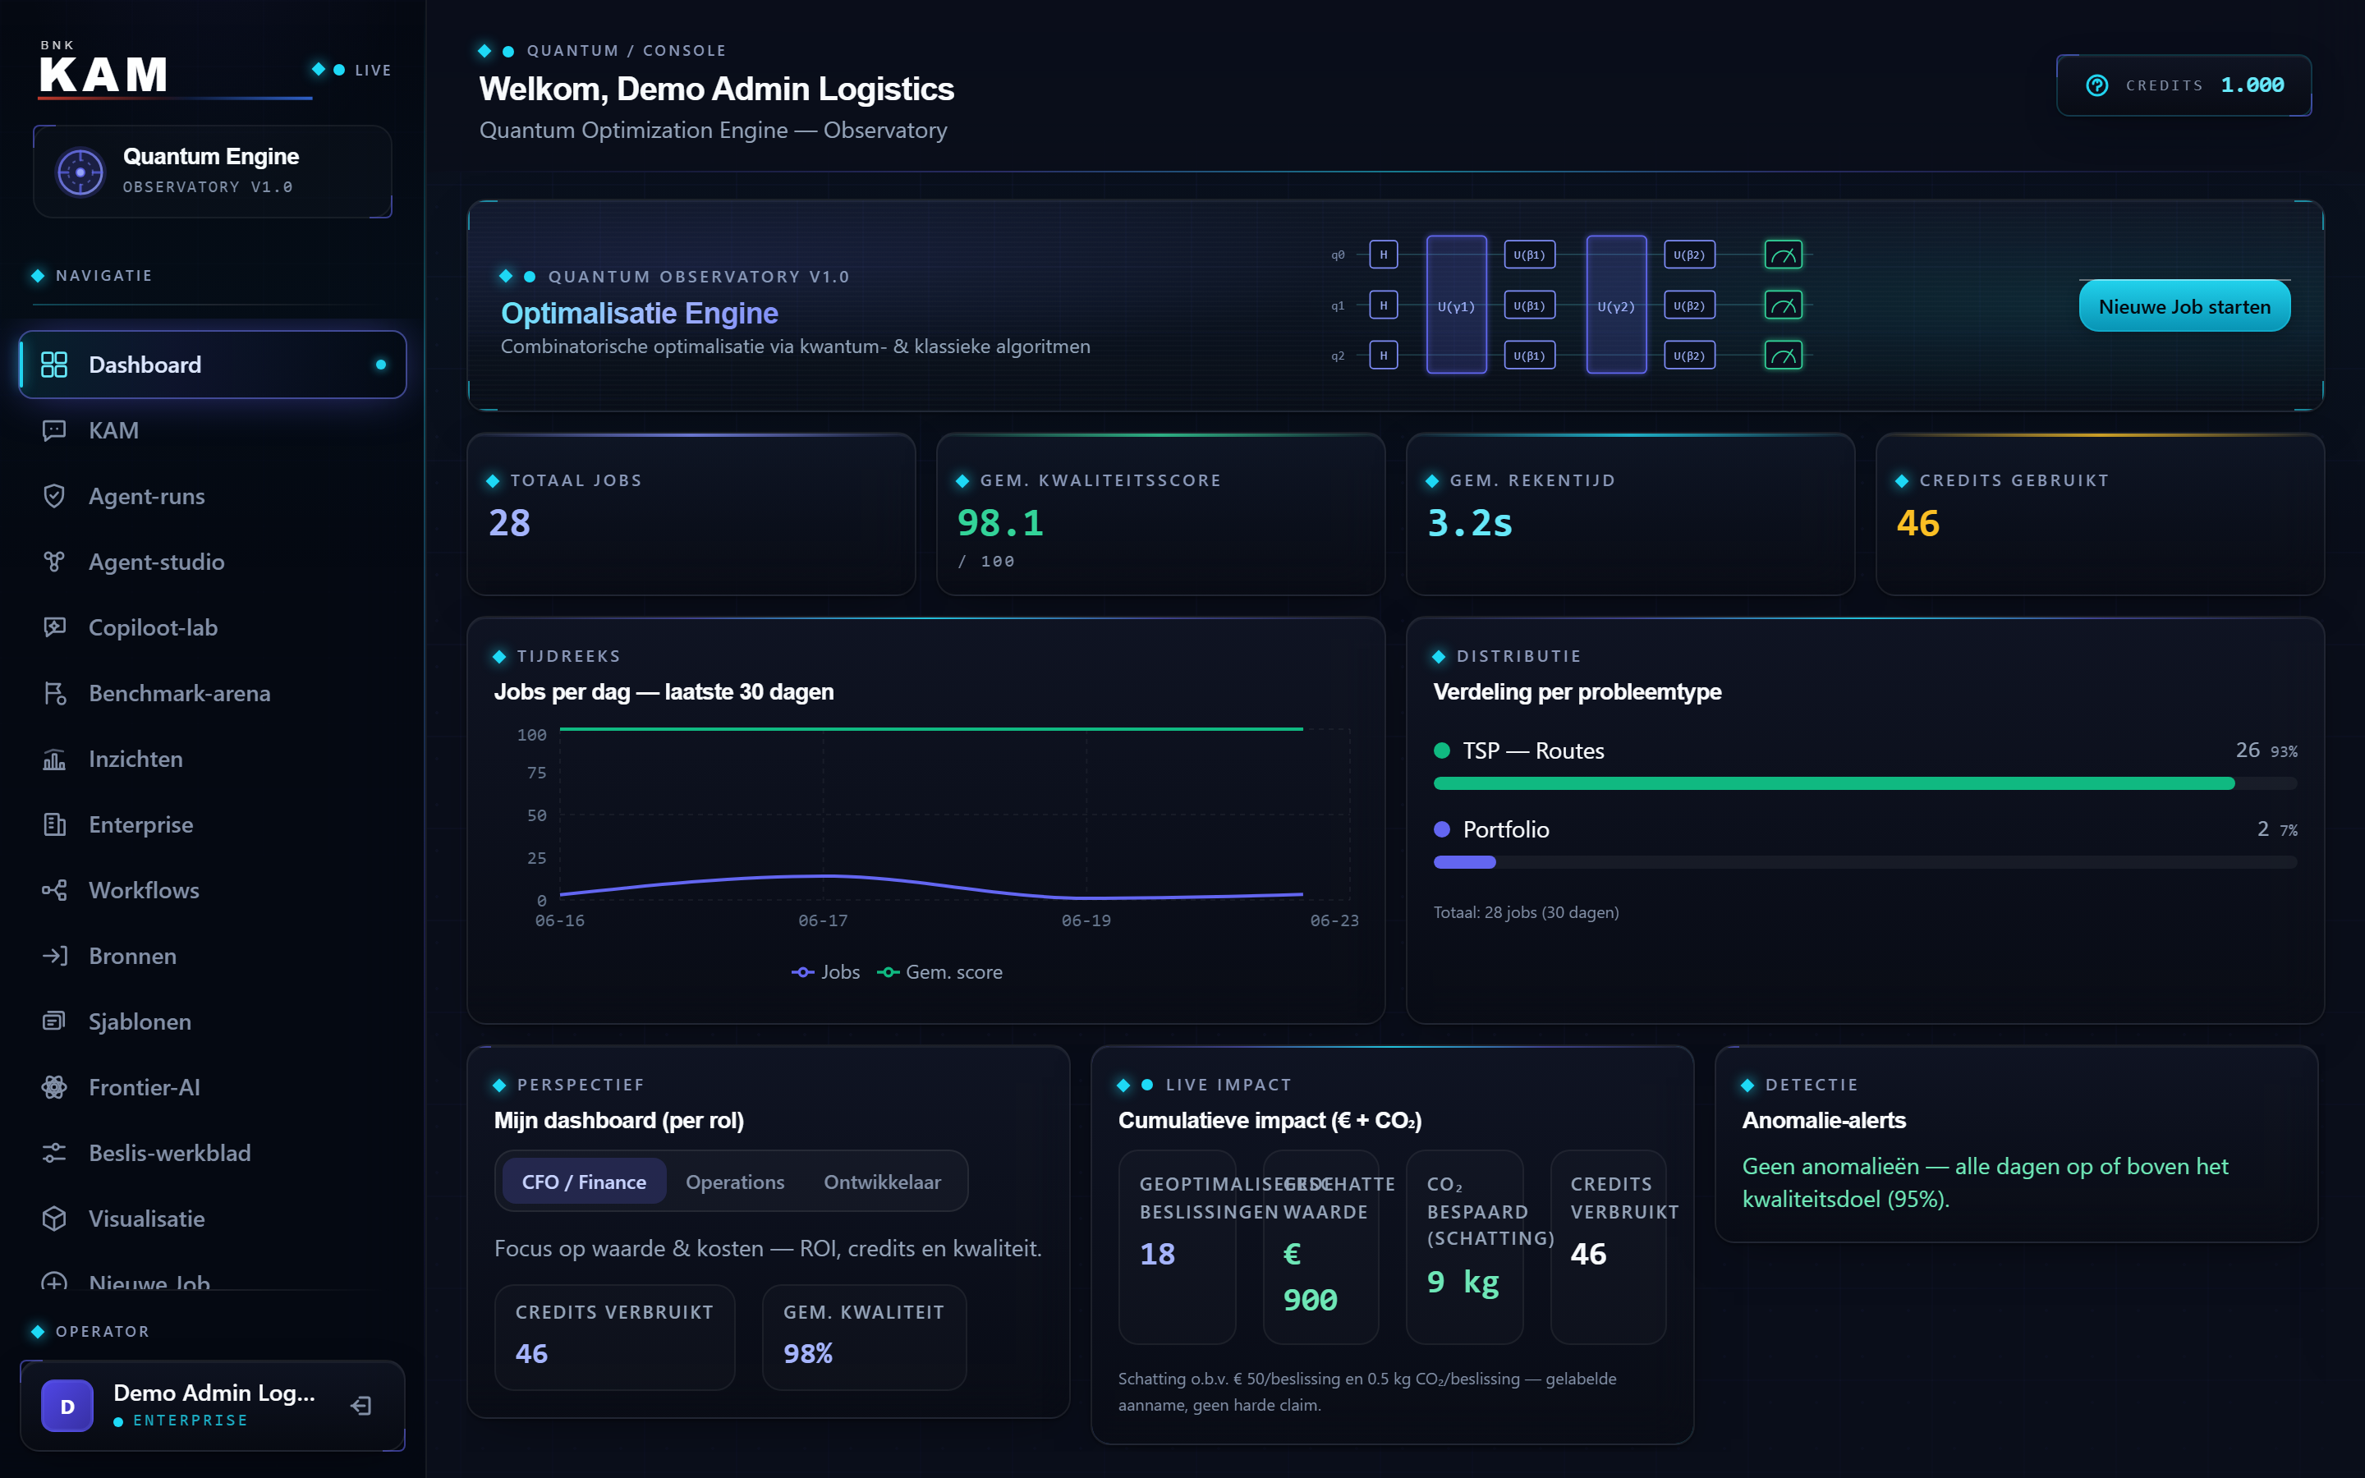Click the Demo Admin Log... operator profile
The image size is (2365, 1478).
click(x=212, y=1406)
